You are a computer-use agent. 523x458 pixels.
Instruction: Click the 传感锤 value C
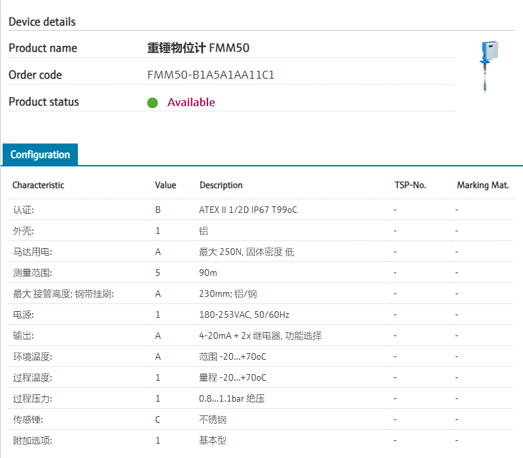[158, 420]
